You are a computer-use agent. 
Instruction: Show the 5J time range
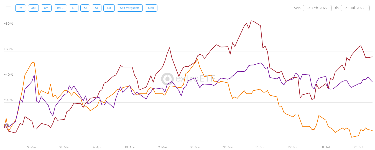click(96, 8)
